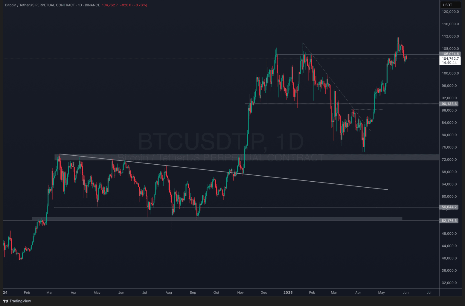This screenshot has height=306, width=465.
Task: Click the 1D interval text in the chart header
Action: tap(80, 5)
